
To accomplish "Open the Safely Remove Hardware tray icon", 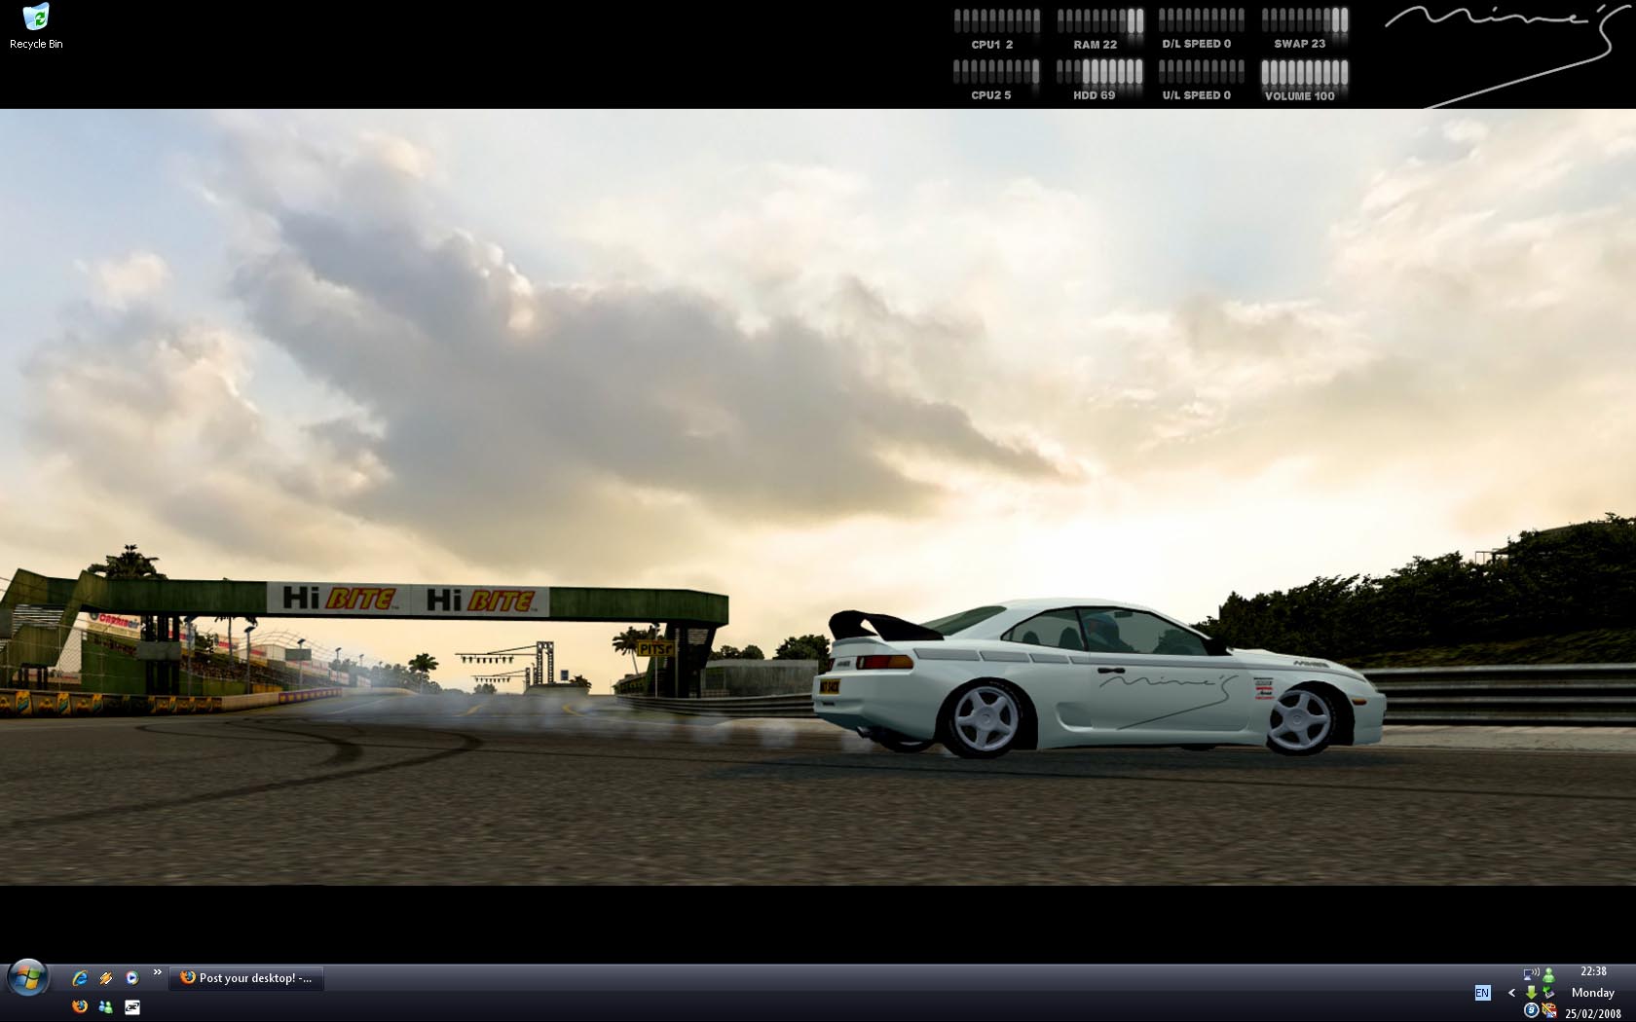I will [x=1548, y=993].
